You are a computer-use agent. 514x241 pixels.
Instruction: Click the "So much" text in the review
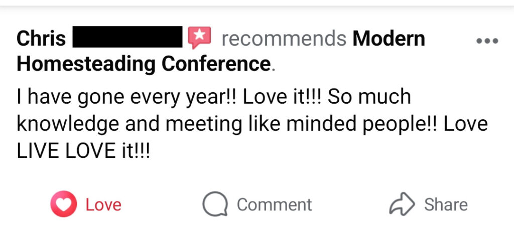(369, 97)
